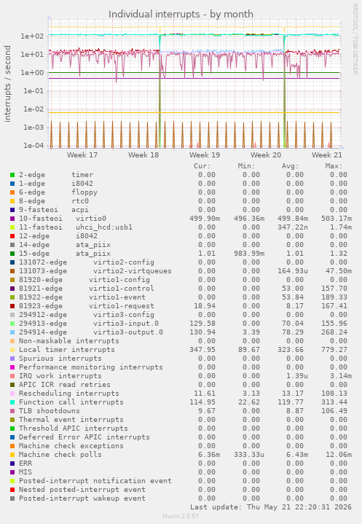Select the Rescheduling interrupts legend entry
This screenshot has height=524, width=362.
coord(68,394)
